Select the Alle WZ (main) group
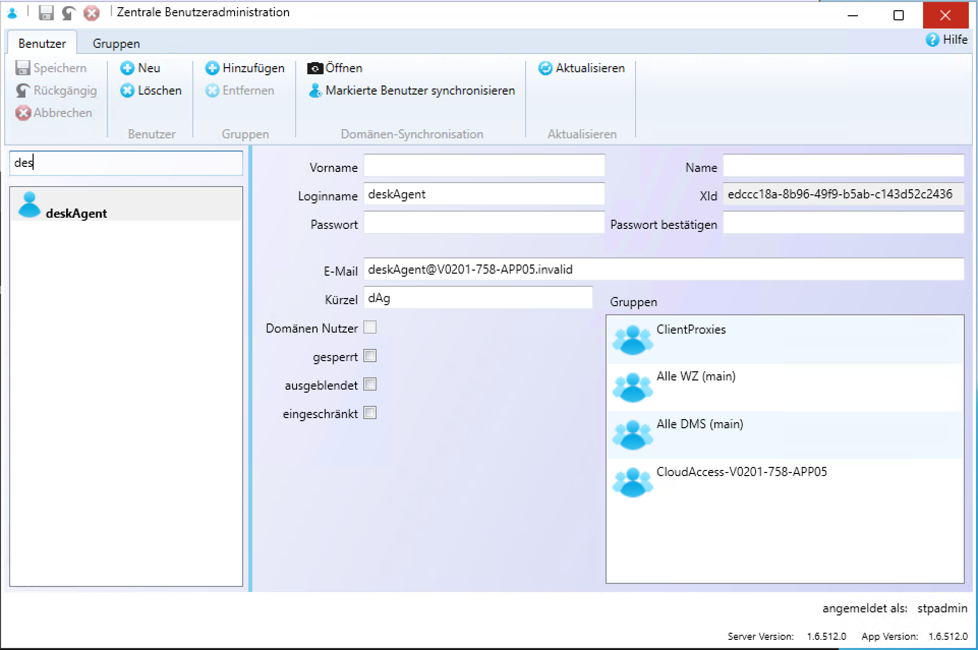The image size is (978, 650). tap(785, 387)
